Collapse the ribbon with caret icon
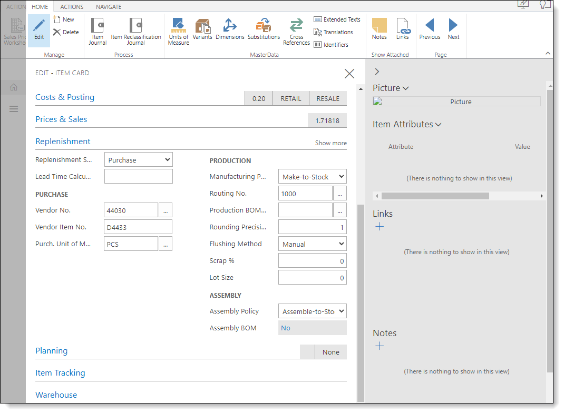Viewport: 564px width, 414px height. click(548, 54)
